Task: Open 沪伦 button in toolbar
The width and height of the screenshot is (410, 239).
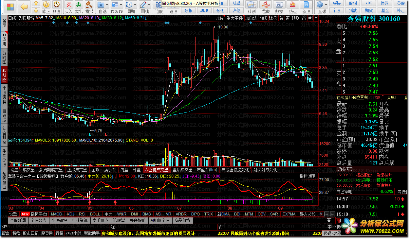Action: tap(236, 10)
